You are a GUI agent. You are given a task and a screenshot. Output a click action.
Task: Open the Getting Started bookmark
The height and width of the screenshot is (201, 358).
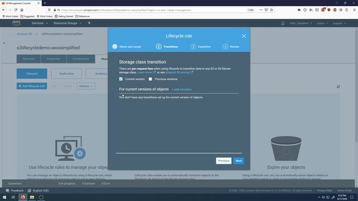(x=64, y=16)
